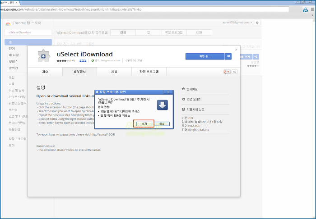
Task: Open the azrael78@gmail.com account dropdown
Action: click(x=237, y=23)
